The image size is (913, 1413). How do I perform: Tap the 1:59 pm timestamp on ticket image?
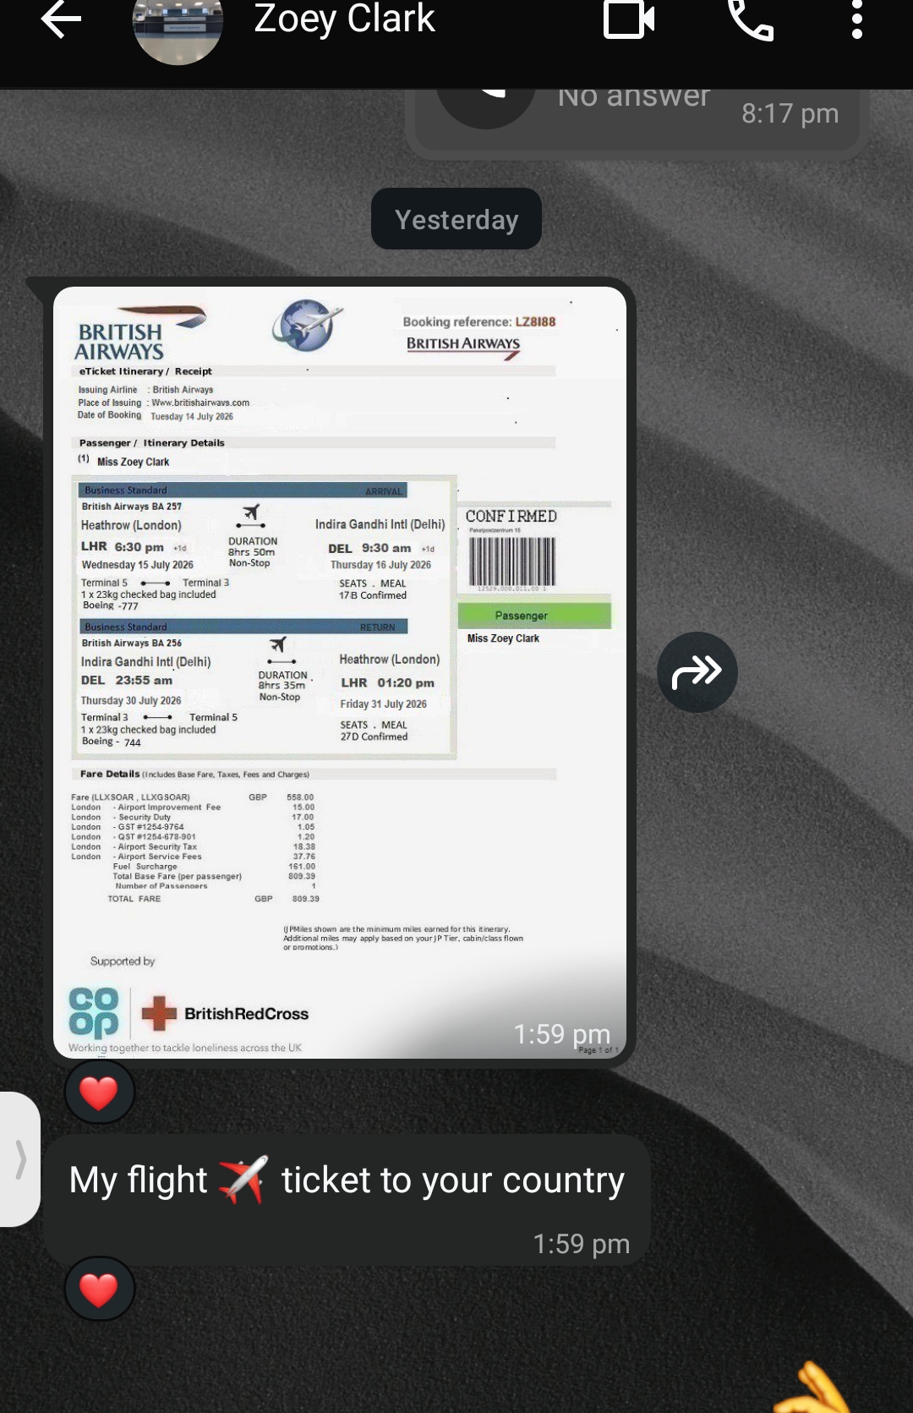[561, 1033]
